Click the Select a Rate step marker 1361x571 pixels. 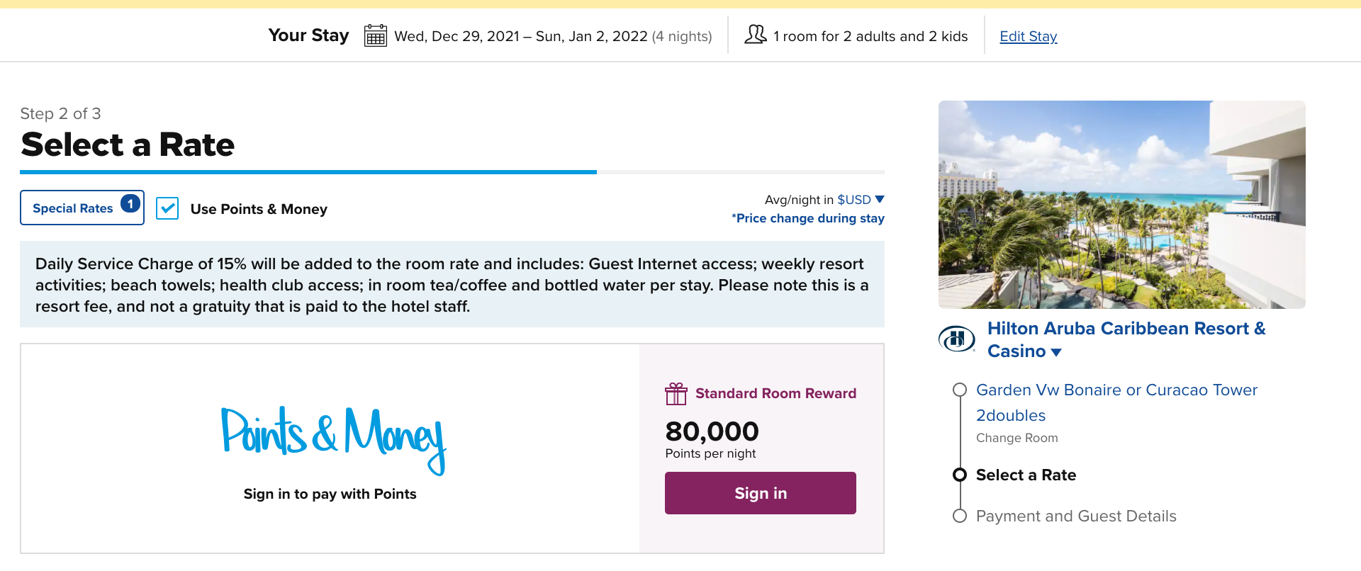point(960,475)
